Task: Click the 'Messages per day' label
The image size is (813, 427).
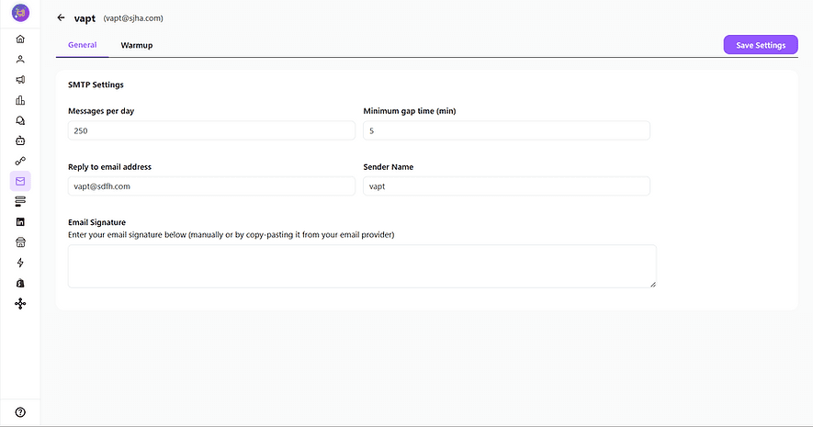Action: pyautogui.click(x=101, y=111)
